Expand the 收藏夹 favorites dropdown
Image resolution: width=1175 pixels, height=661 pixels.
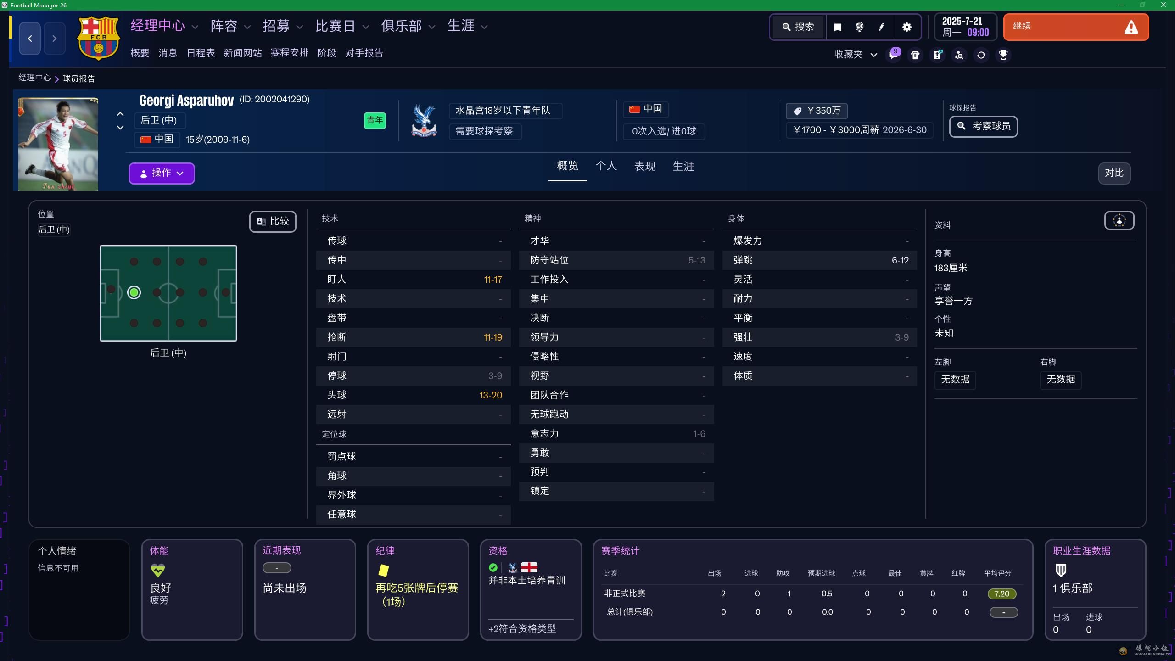click(856, 55)
